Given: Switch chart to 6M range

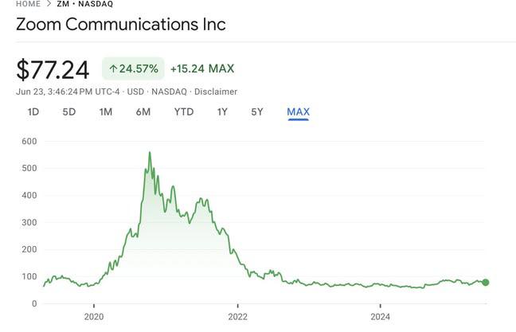Looking at the screenshot, I should (143, 112).
